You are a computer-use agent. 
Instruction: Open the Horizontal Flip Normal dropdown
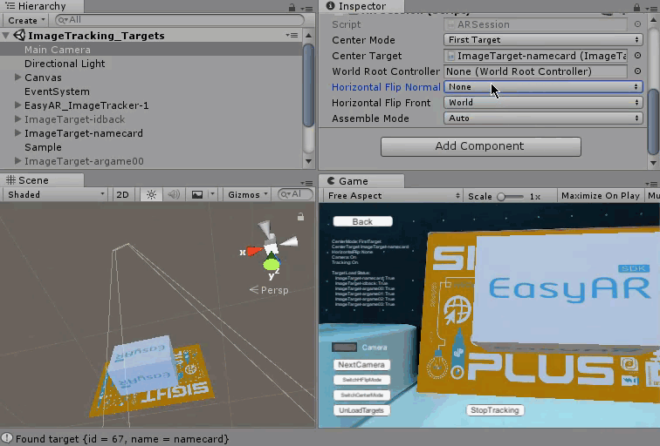pyautogui.click(x=543, y=86)
